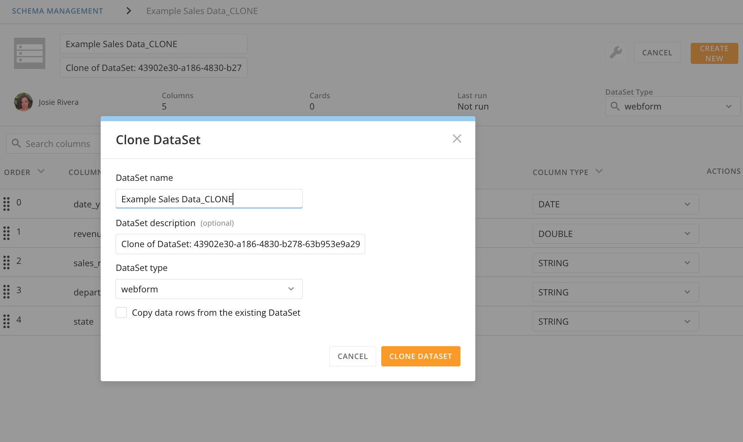Screen dimensions: 743x442
Task: Click the CLONE DATASET button
Action: point(421,356)
